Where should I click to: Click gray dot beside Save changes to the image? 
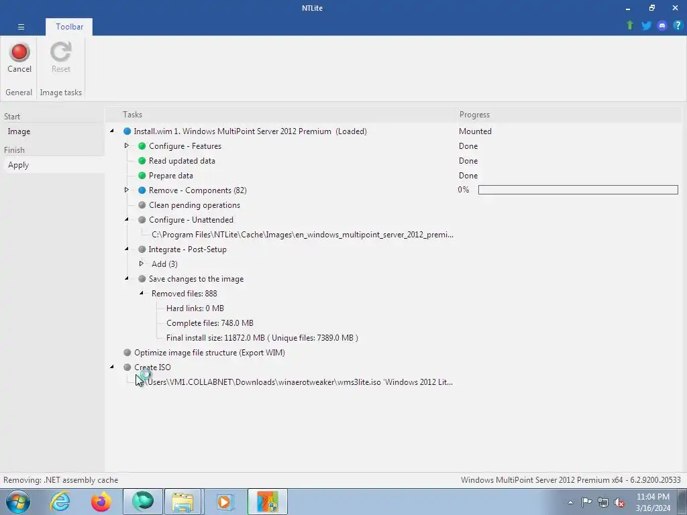click(142, 278)
